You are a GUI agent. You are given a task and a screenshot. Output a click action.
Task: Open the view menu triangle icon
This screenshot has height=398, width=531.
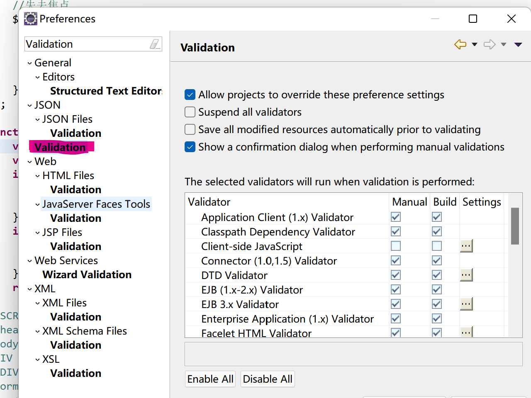point(518,44)
